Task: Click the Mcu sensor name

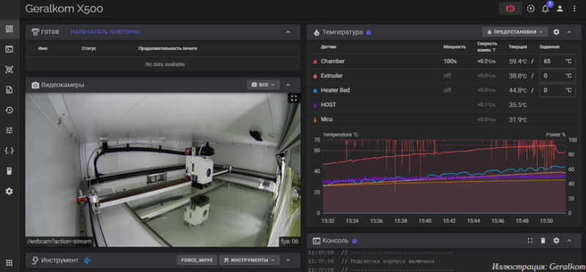Action: pos(327,119)
